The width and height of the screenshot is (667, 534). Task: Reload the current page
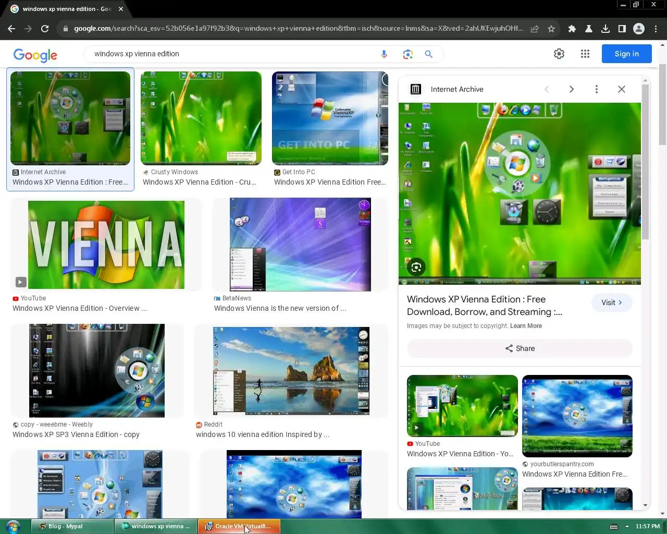[x=45, y=29]
